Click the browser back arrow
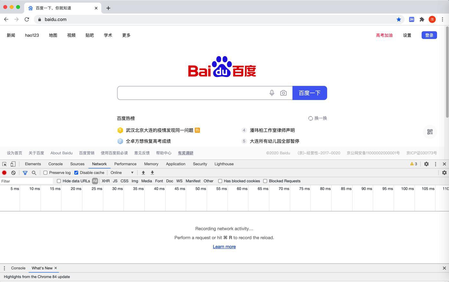The width and height of the screenshot is (449, 282). (6, 19)
